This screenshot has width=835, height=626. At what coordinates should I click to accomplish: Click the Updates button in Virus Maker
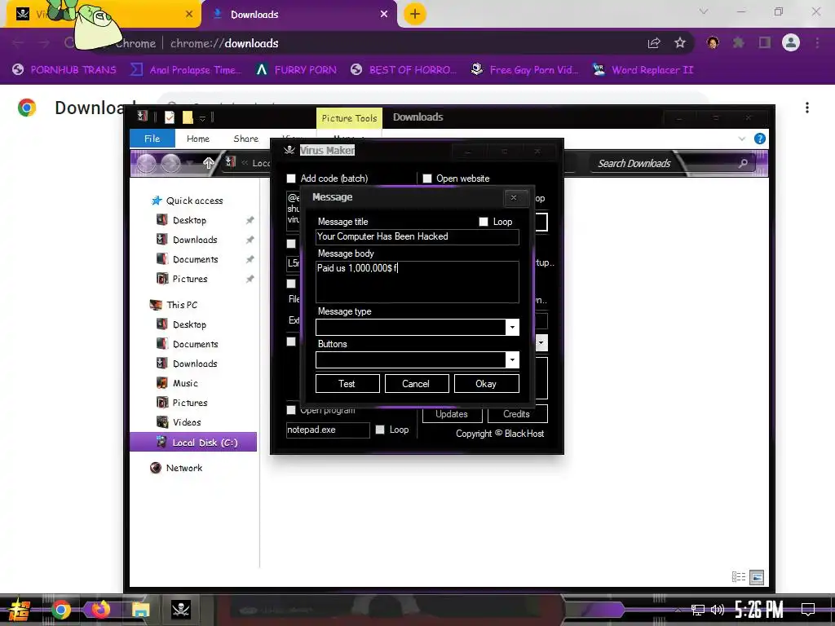[452, 413]
